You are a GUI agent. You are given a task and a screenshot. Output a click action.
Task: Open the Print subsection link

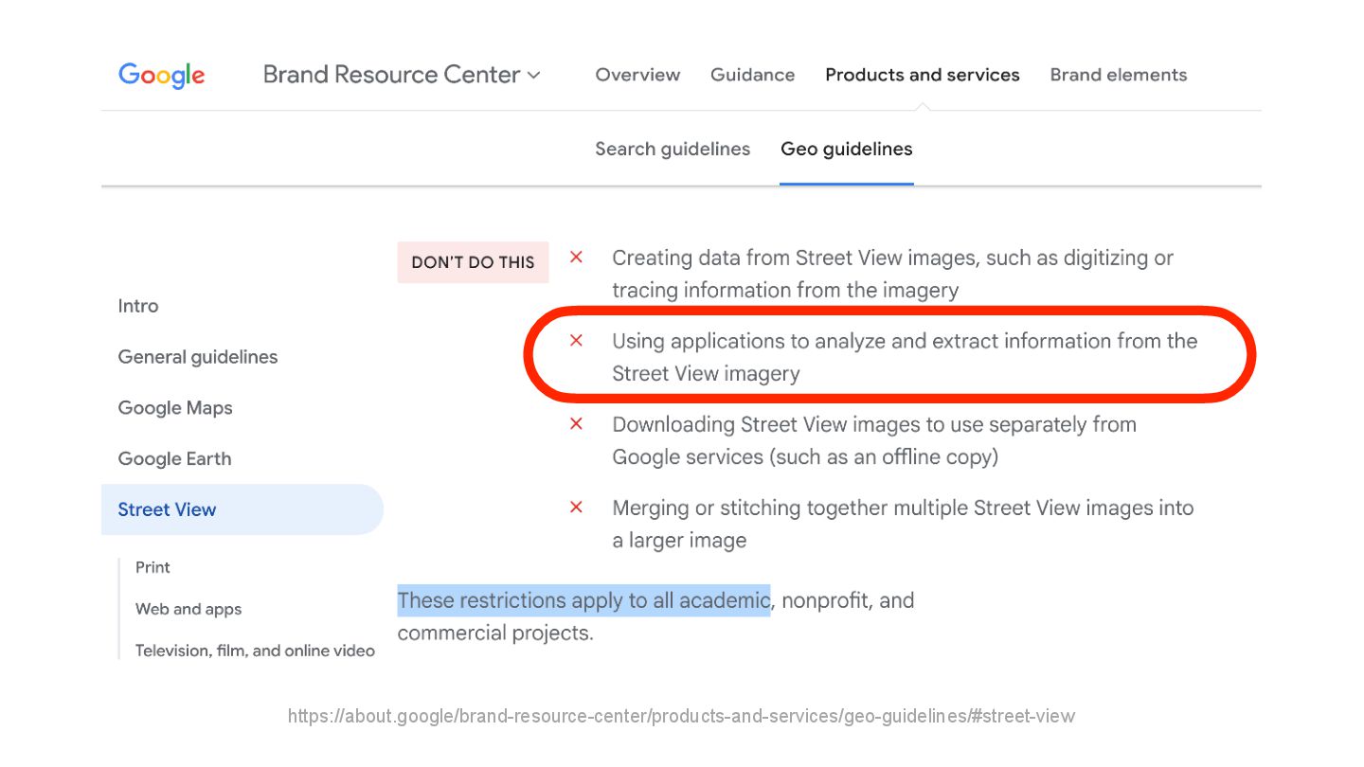tap(153, 567)
